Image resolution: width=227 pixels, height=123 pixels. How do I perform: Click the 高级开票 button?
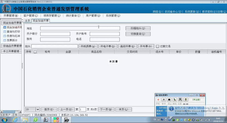(127, 46)
